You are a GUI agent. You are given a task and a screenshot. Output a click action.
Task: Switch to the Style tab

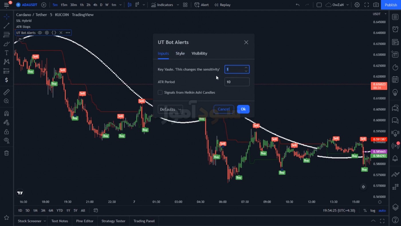pos(180,53)
